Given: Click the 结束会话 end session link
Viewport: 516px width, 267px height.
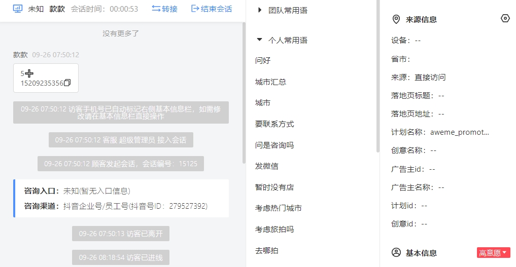Looking at the screenshot, I should click(x=216, y=9).
